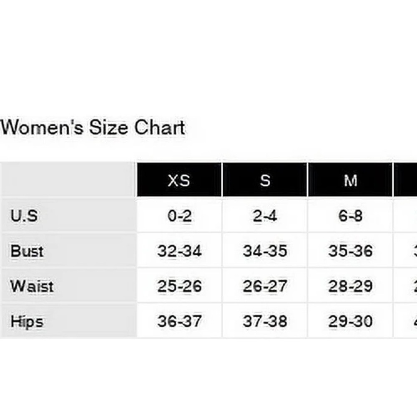Select the M column header

tap(350, 181)
